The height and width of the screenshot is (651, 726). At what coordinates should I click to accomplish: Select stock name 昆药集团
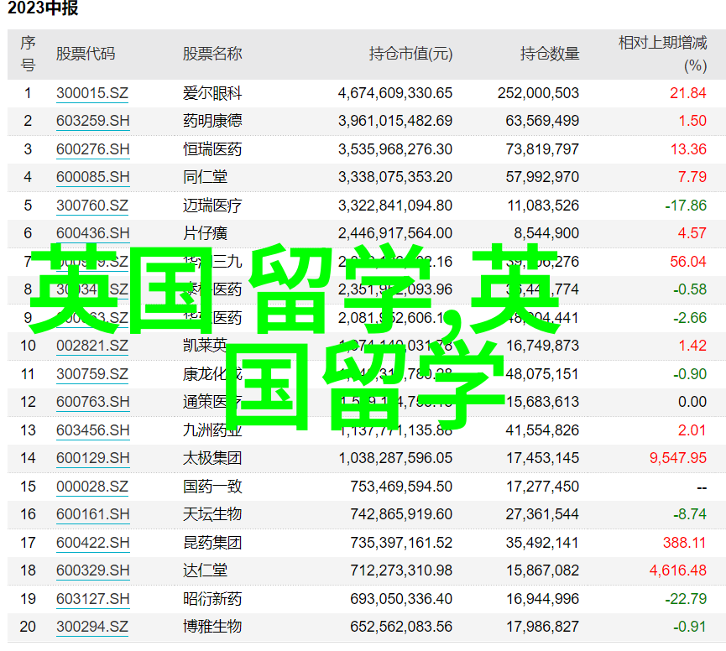coord(212,543)
